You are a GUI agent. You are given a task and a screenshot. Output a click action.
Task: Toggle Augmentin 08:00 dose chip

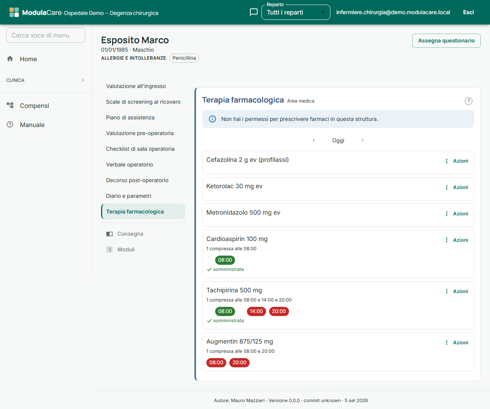tap(216, 363)
